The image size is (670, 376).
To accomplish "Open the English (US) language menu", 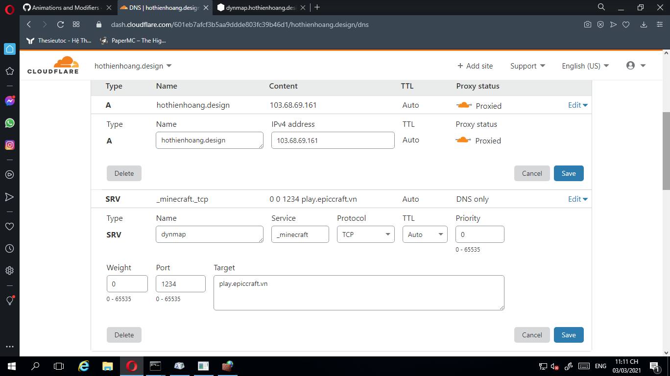I will 585,66.
